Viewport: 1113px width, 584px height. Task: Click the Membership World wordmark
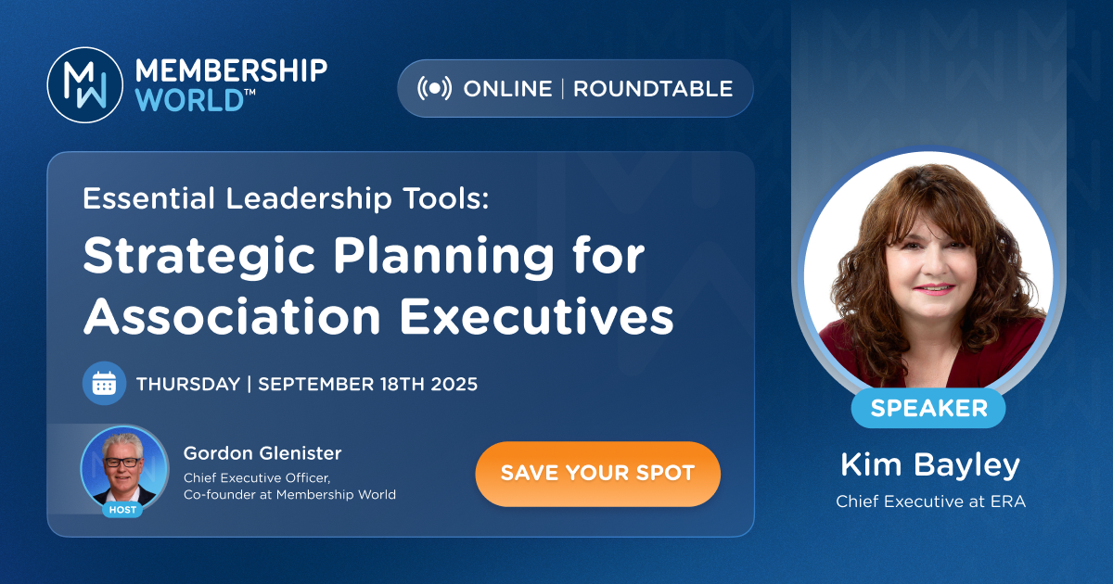tap(232, 85)
